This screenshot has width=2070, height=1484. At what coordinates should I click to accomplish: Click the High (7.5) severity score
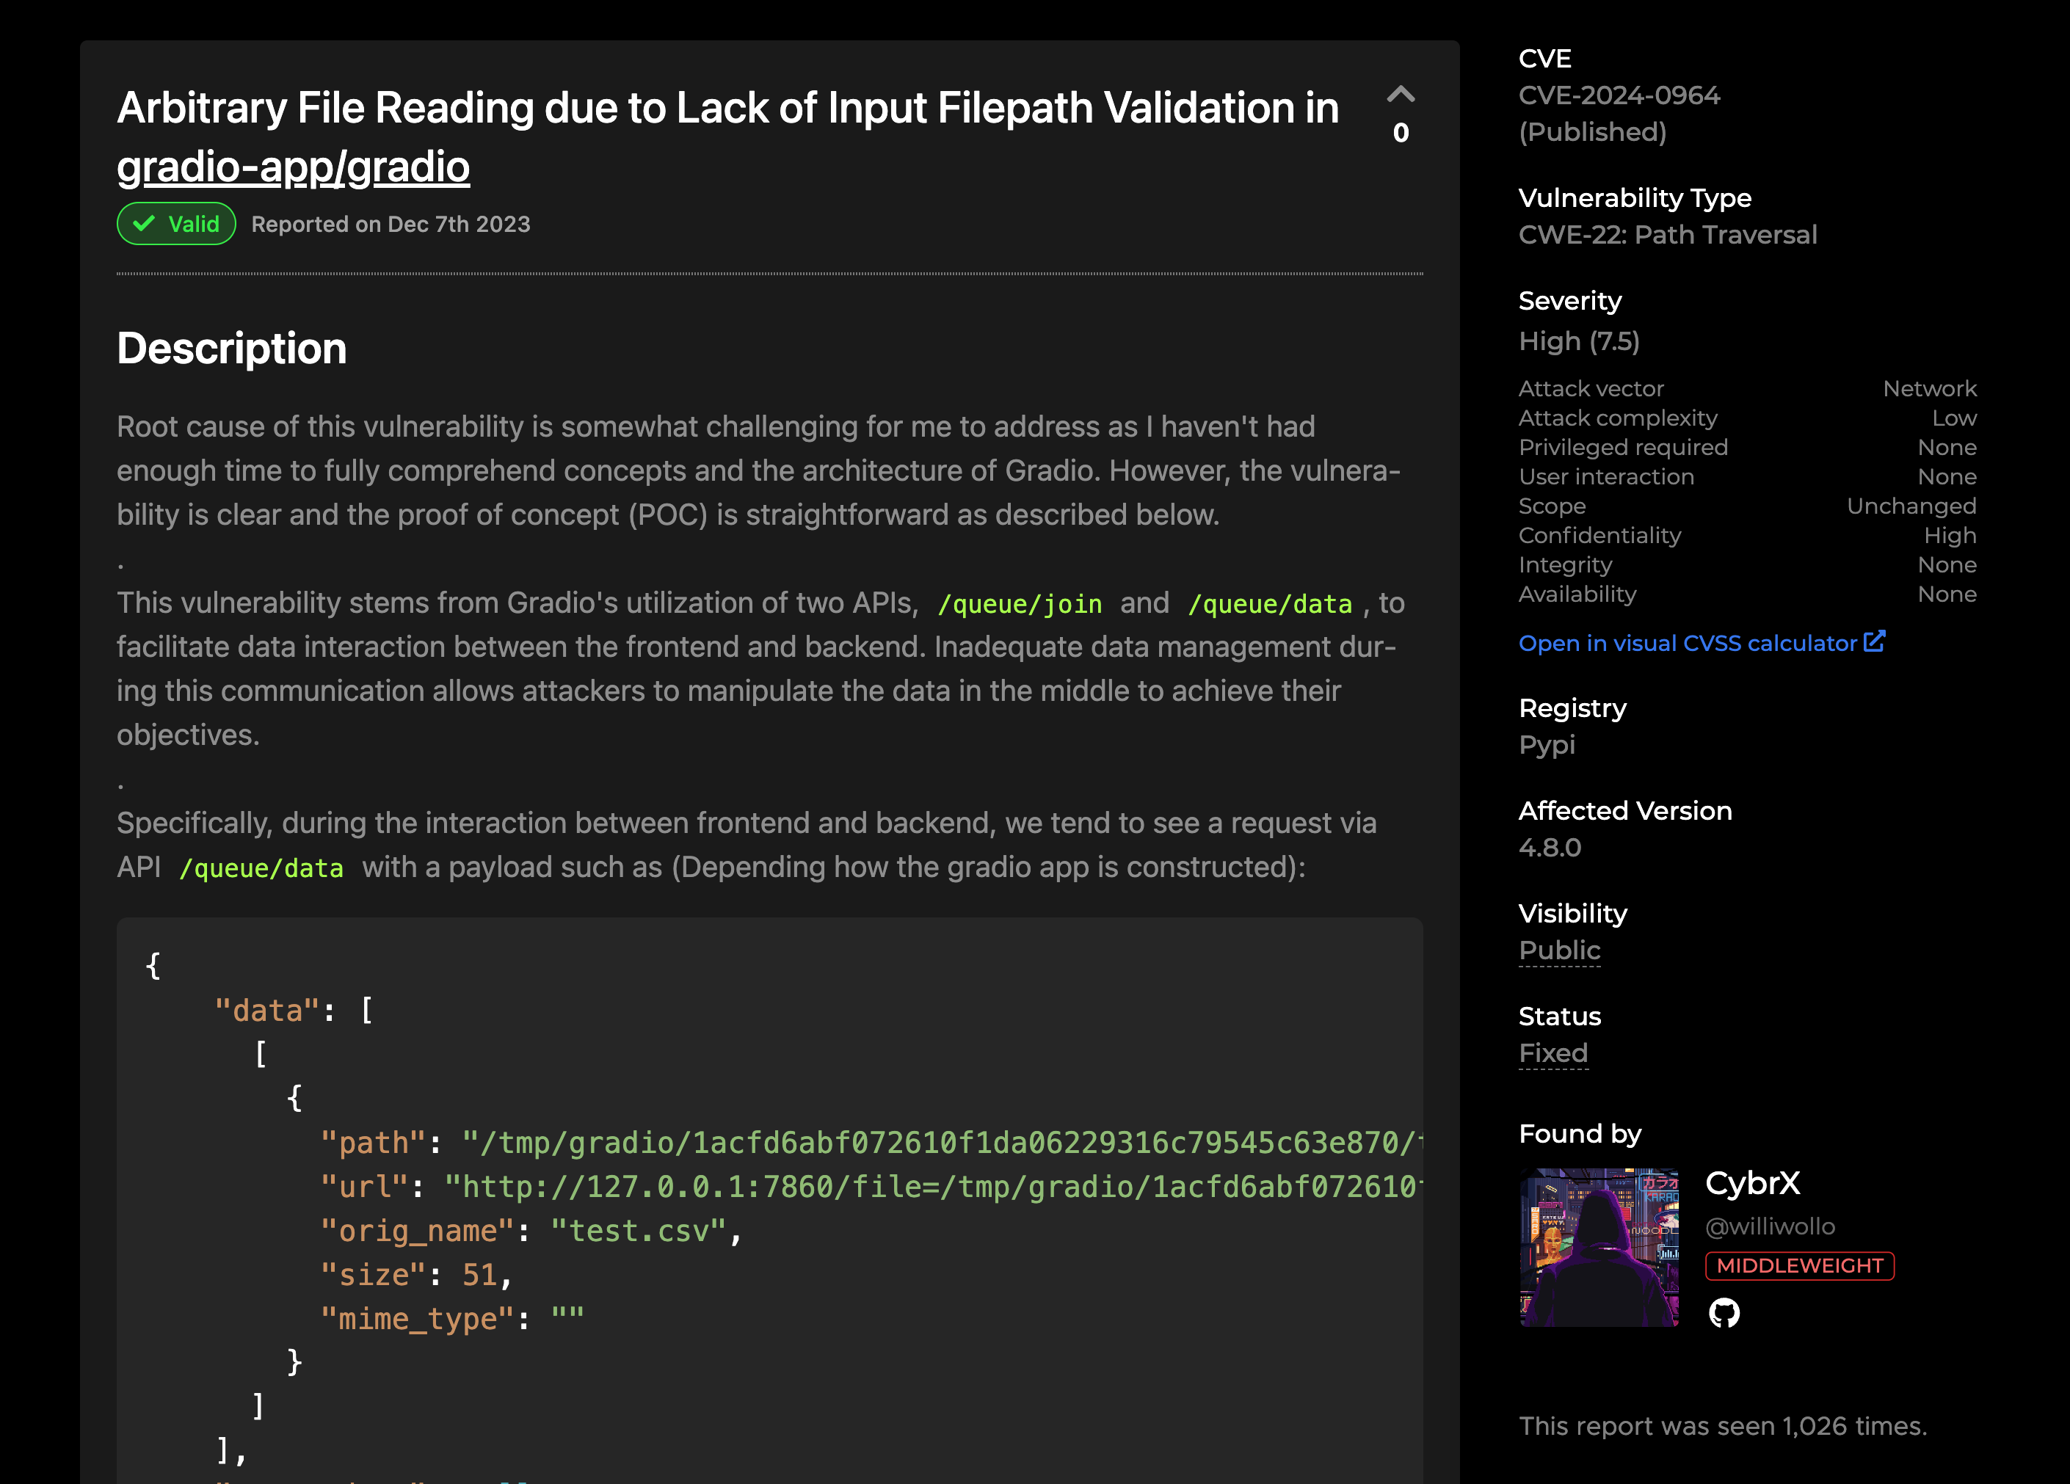(1578, 341)
